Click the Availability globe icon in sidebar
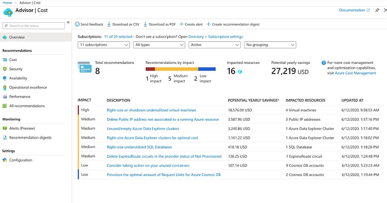 [5, 78]
